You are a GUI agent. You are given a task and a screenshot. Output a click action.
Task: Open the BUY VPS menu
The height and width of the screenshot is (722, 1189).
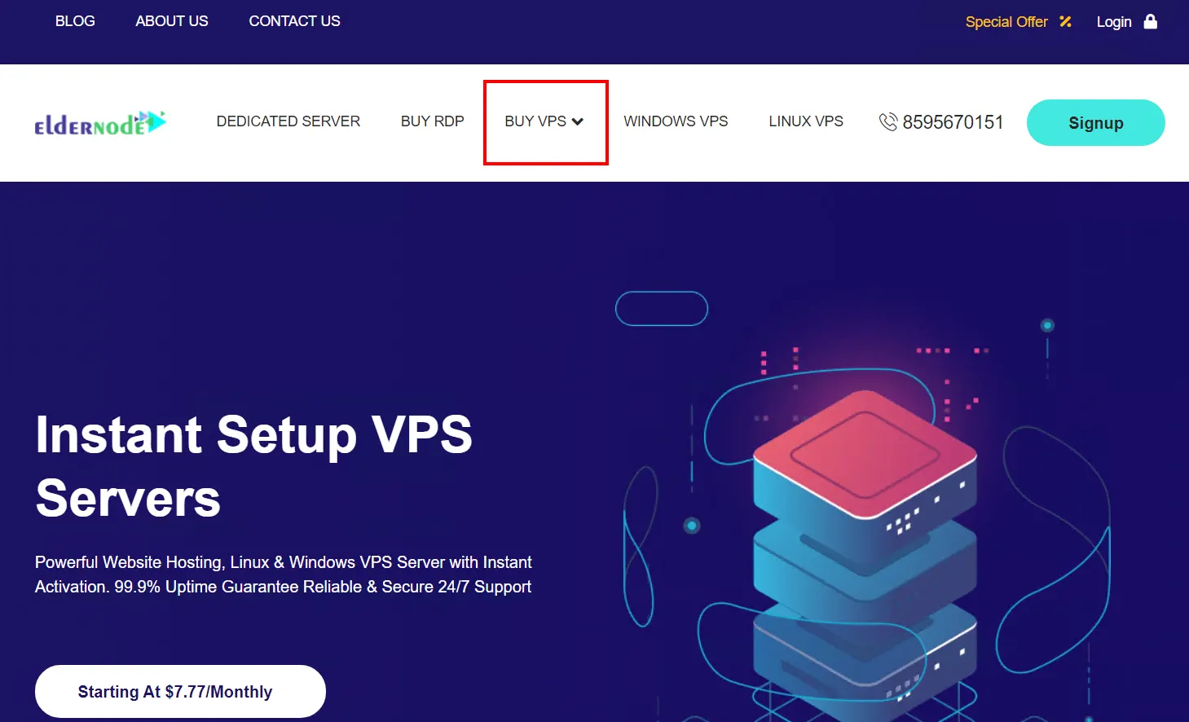coord(544,121)
